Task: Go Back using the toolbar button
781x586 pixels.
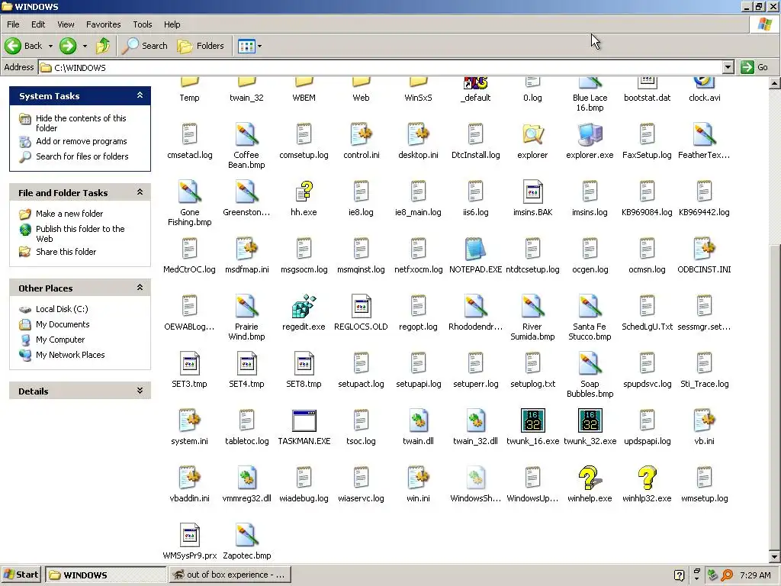Action: click(24, 46)
